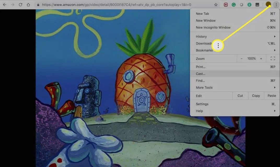Viewport: 280px width, 167px height.
Task: Open the Chrome profile avatar
Action: click(x=268, y=4)
